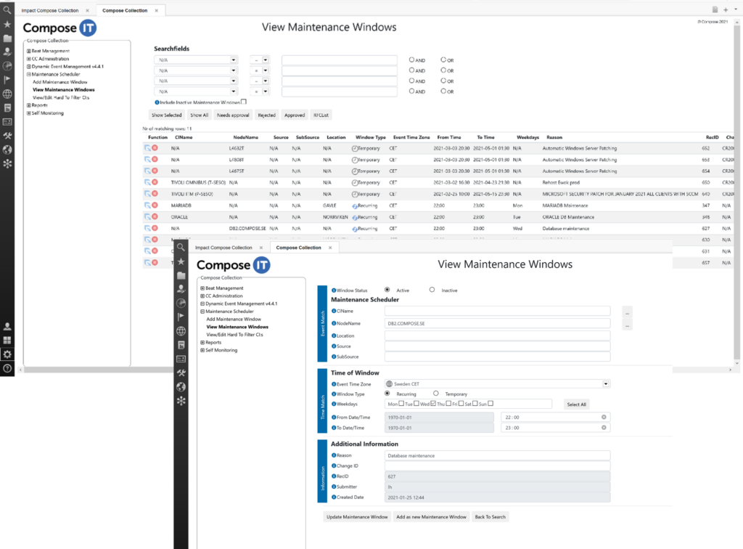Click the RFCList button
Image resolution: width=743 pixels, height=549 pixels.
pos(321,115)
